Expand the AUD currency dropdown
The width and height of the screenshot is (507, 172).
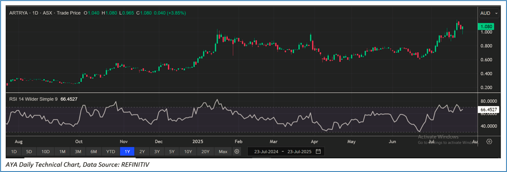[x=489, y=14]
